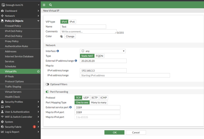Toggle the Optional Filters switch

47,84
